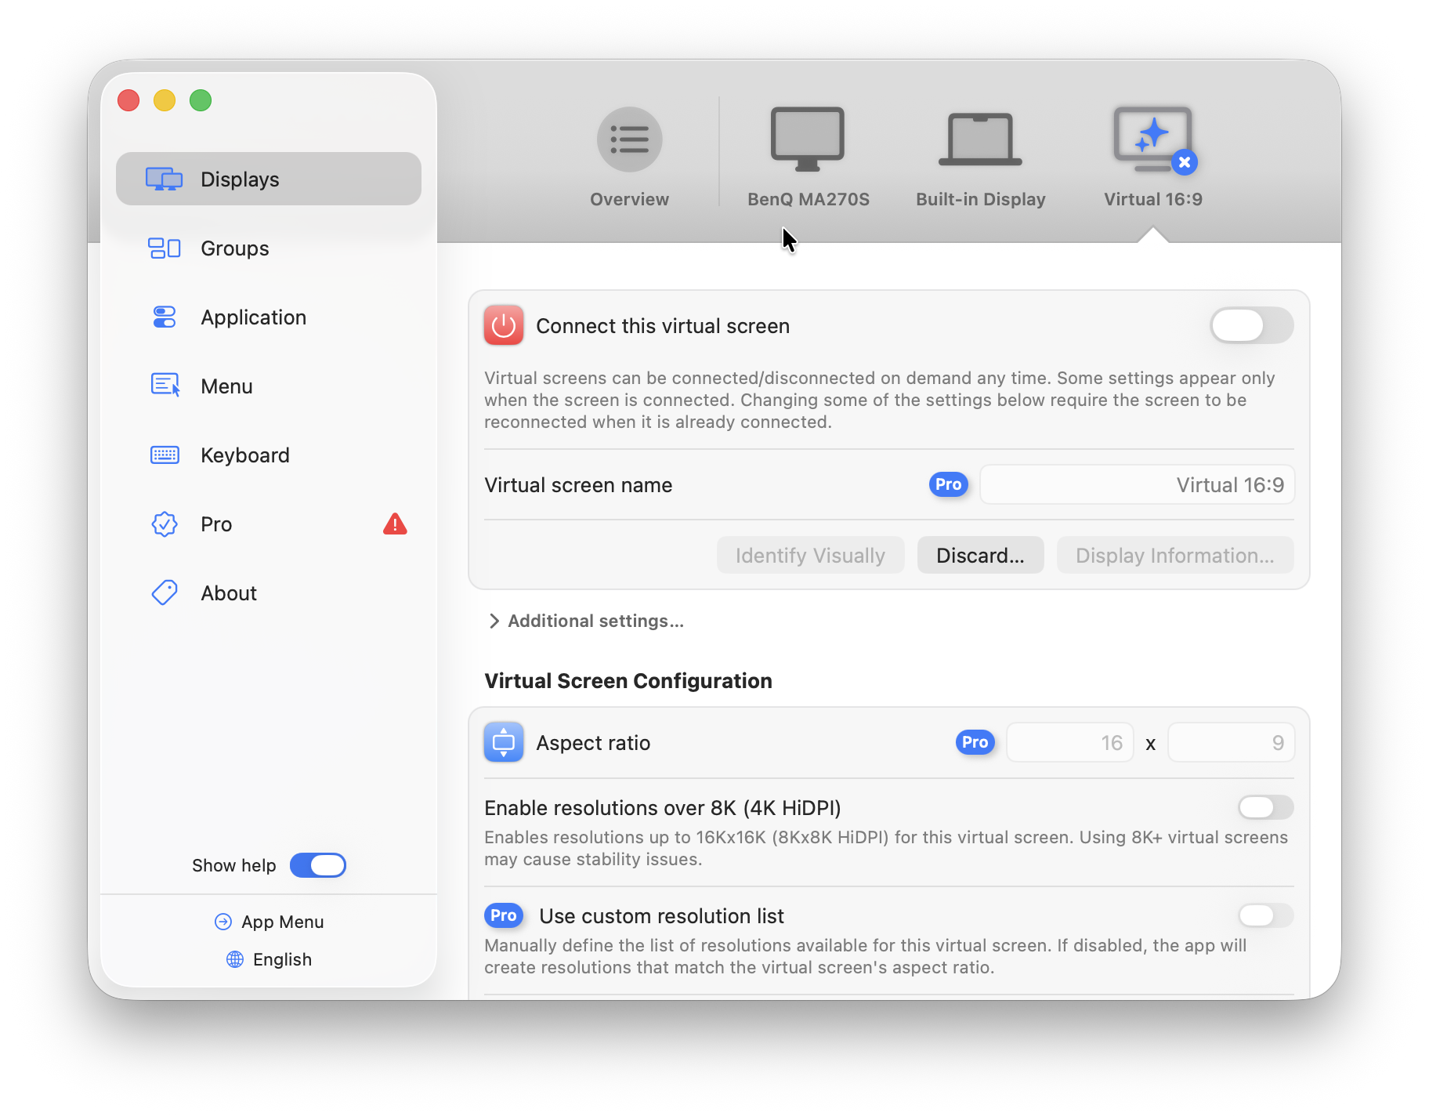The height and width of the screenshot is (1116, 1429).
Task: Change language via English link
Action: click(282, 959)
